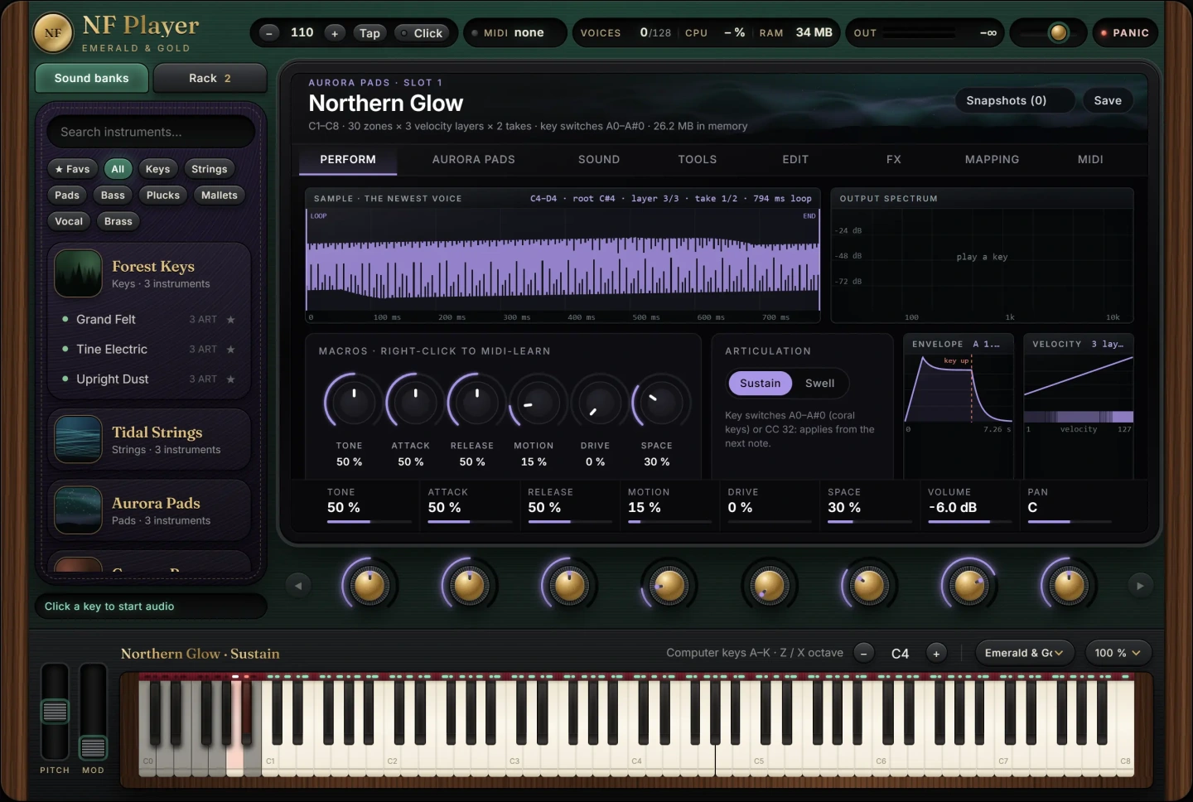The height and width of the screenshot is (802, 1193).
Task: Filter instruments by Bass
Action: coord(113,196)
